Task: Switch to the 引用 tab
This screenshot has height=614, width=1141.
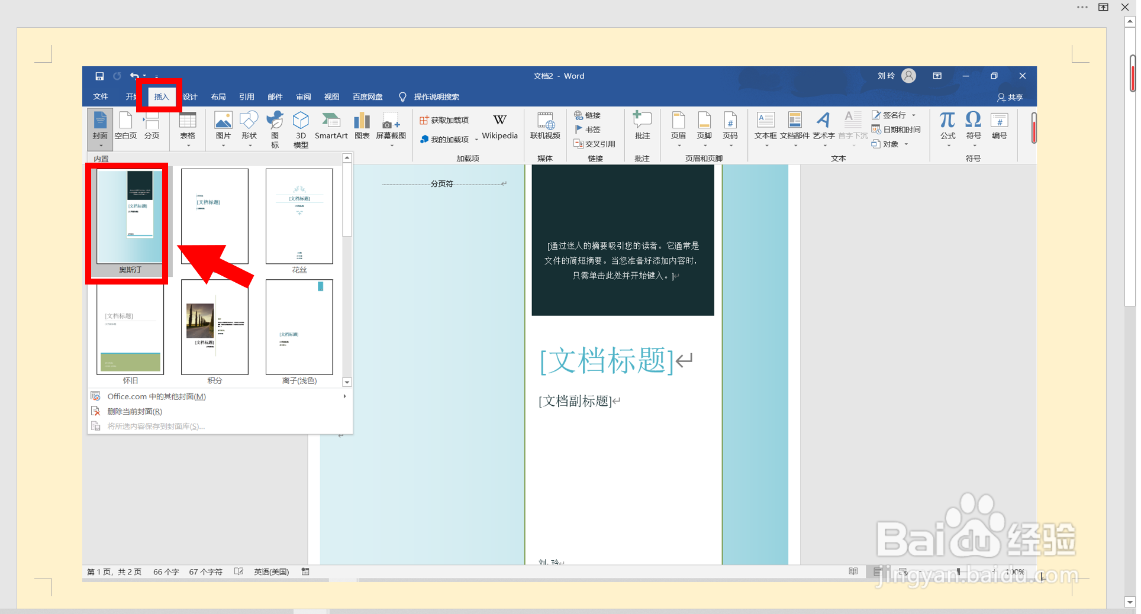Action: click(x=247, y=96)
